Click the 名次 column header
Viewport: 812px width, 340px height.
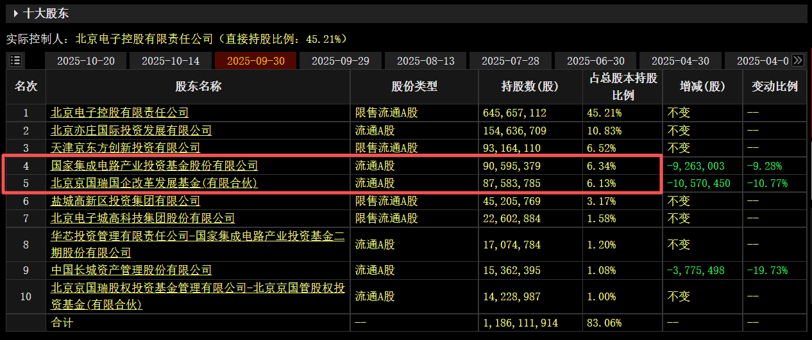(x=26, y=86)
